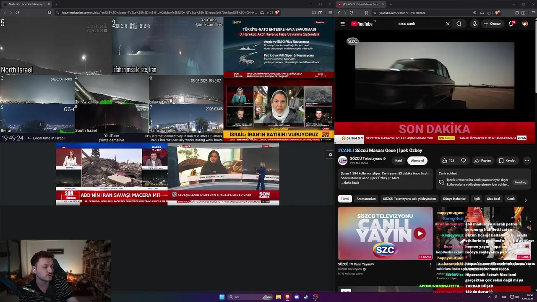Click the YouTube search magnifier button

coord(459,24)
